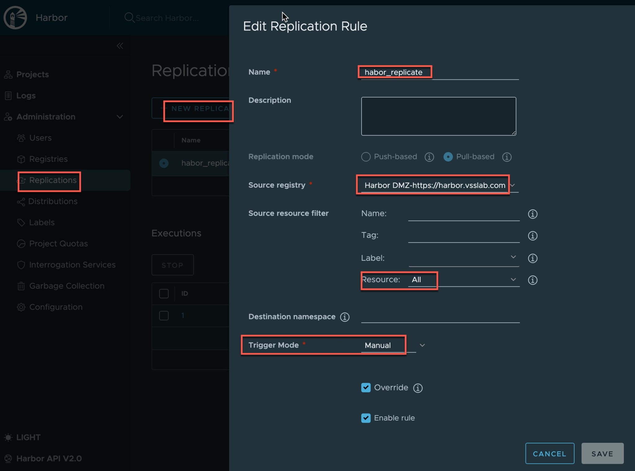635x471 pixels.
Task: Click info icon next to Pull-based
Action: 507,157
